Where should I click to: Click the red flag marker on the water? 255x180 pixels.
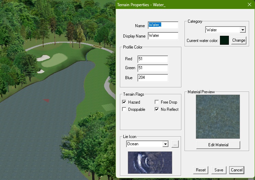point(46,100)
